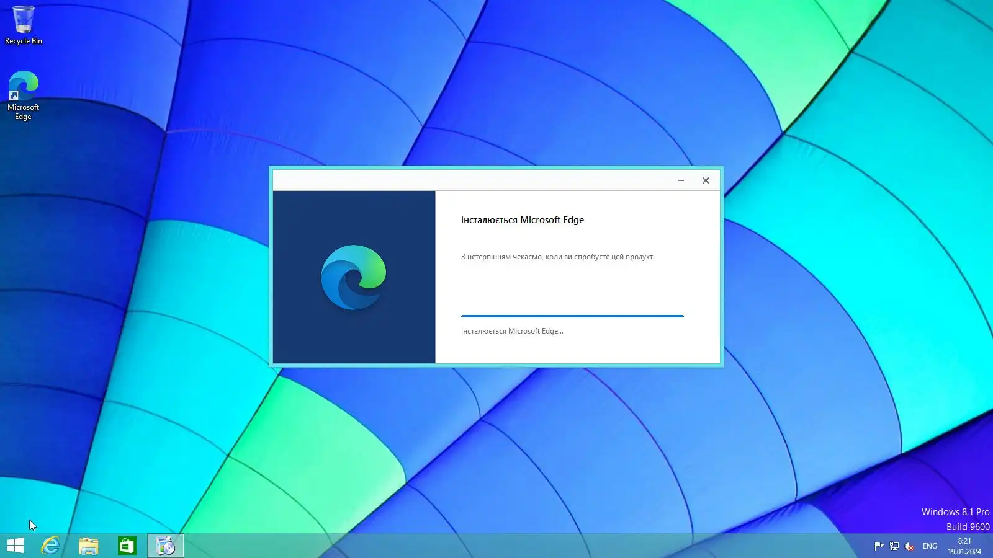The image size is (993, 558).
Task: Close the Edge installer window
Action: 706,180
